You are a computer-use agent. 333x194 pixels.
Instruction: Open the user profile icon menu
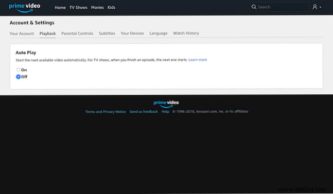coord(314,7)
